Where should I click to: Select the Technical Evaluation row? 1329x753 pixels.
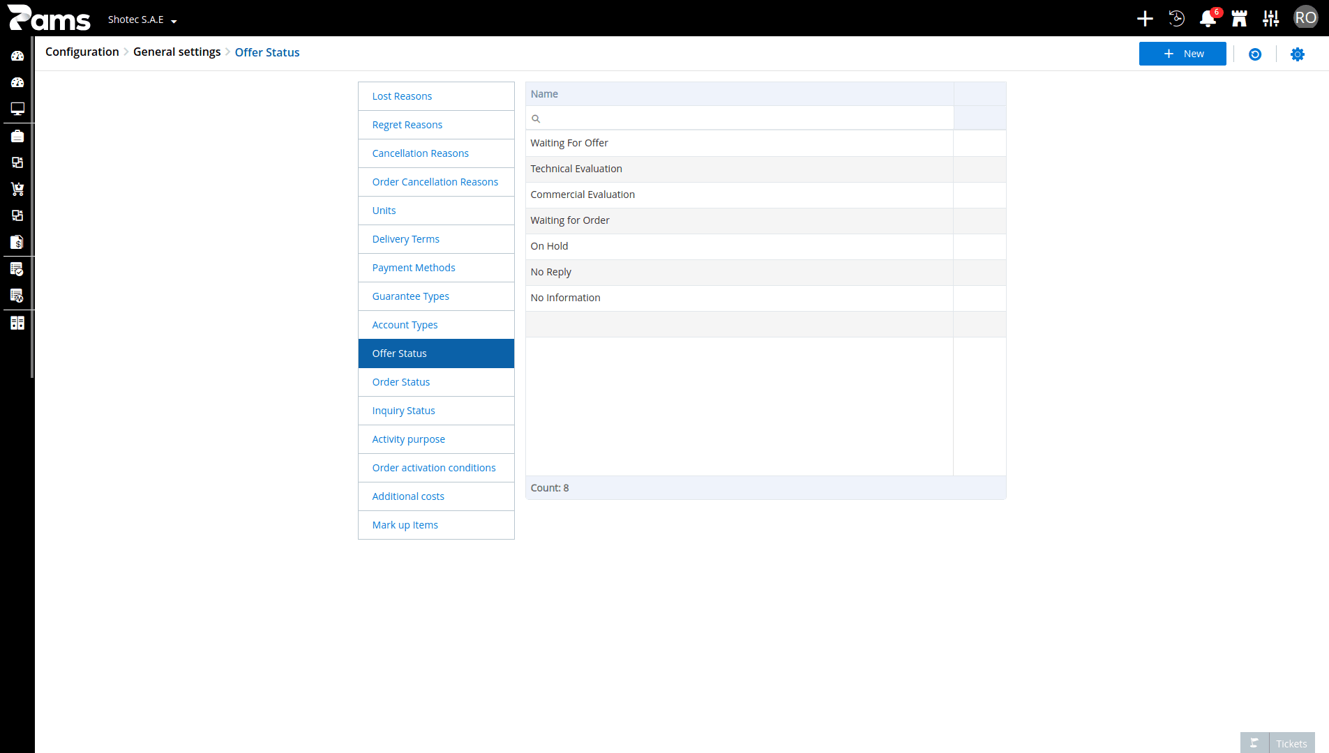[765, 169]
